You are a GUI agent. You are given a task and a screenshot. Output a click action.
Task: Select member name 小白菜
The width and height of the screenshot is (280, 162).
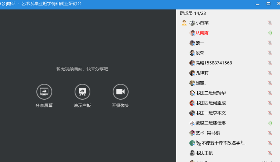pyautogui.click(x=202, y=23)
